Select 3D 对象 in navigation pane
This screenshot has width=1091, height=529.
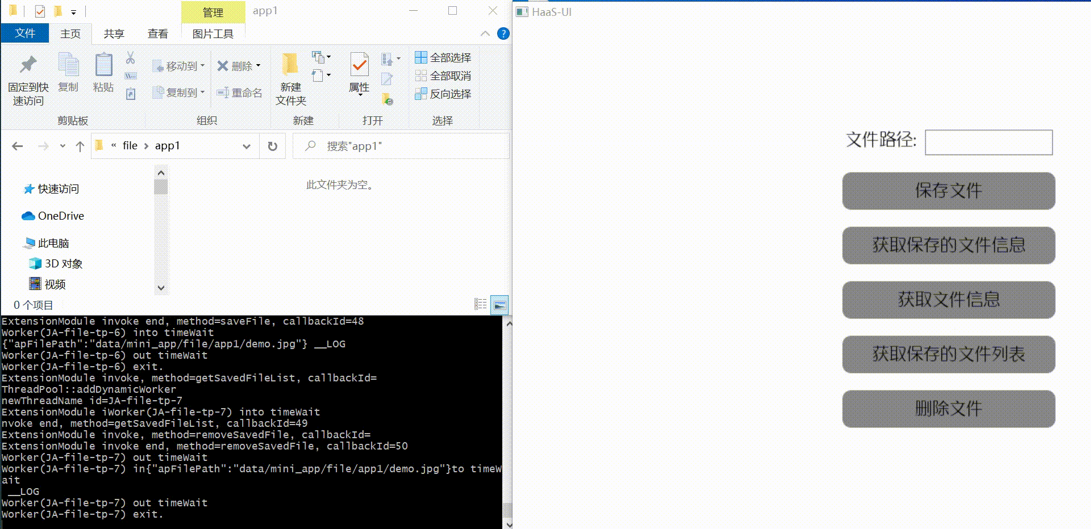coord(56,263)
